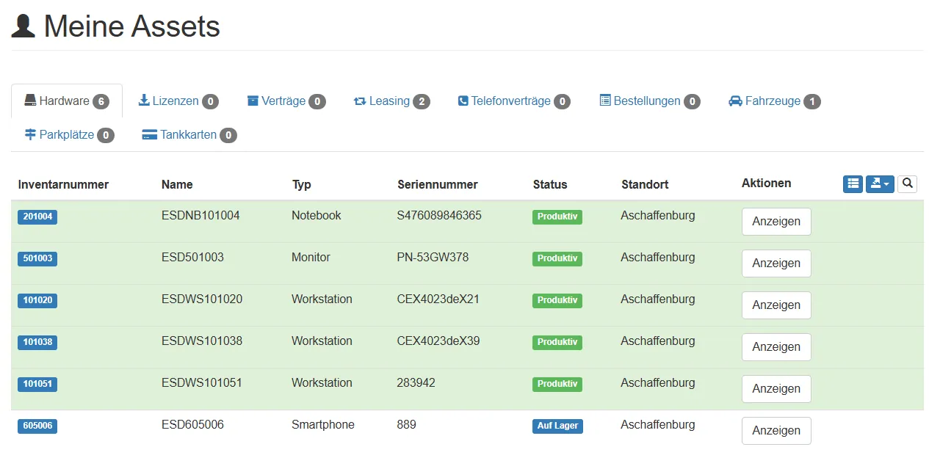Open inventory badge 605006
Viewport: 929px width, 469px height.
pos(37,426)
